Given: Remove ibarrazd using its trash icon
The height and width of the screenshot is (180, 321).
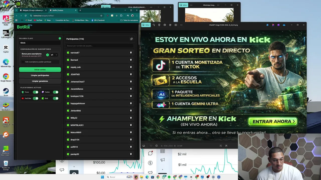Looking at the screenshot, I should pyautogui.click(x=131, y=60).
